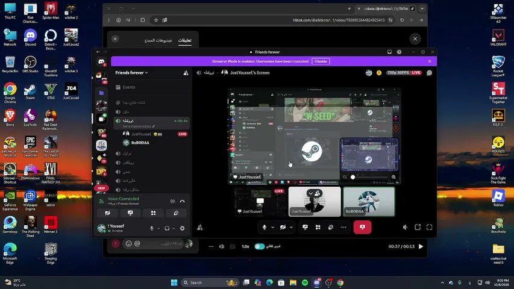Click the Windows Start button
Viewport: 514px width, 289px height.
[174, 282]
